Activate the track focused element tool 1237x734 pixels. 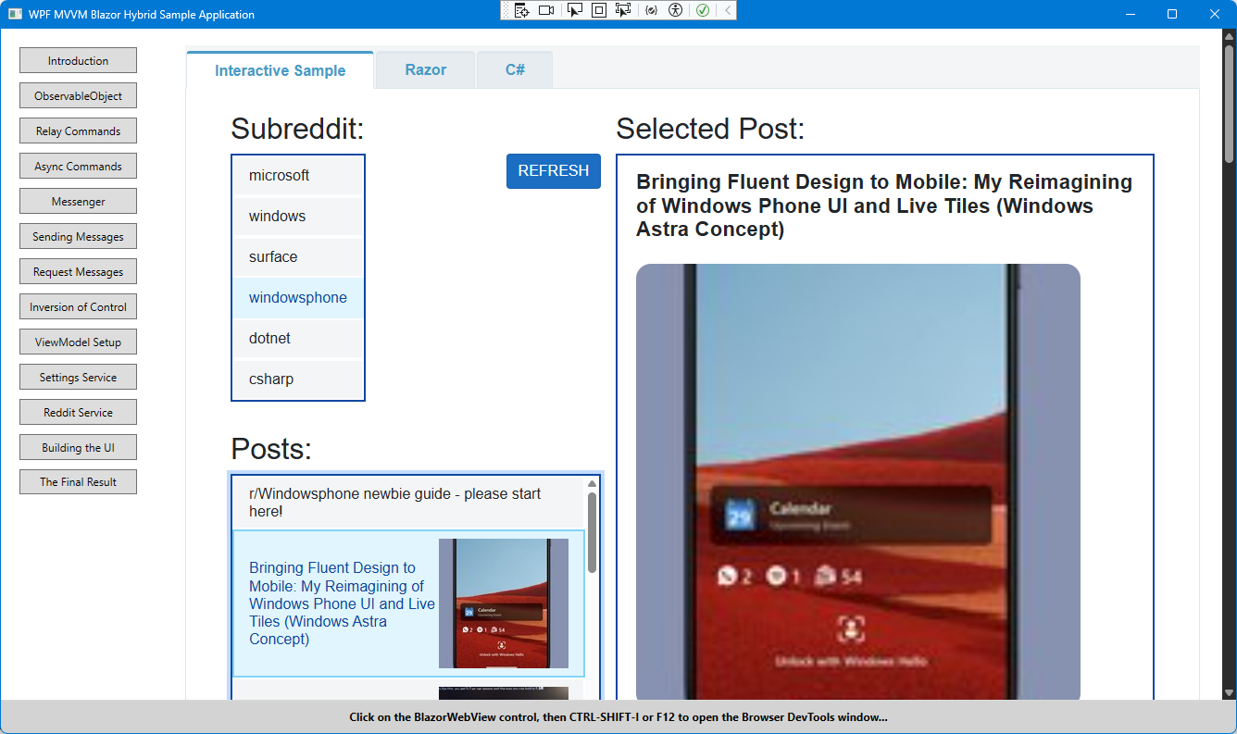[x=624, y=9]
